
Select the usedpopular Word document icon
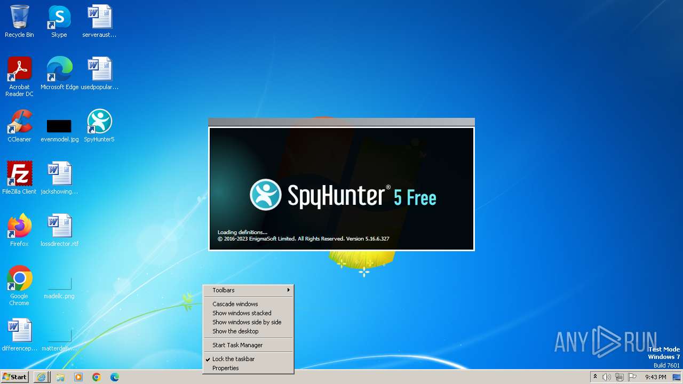(x=99, y=74)
